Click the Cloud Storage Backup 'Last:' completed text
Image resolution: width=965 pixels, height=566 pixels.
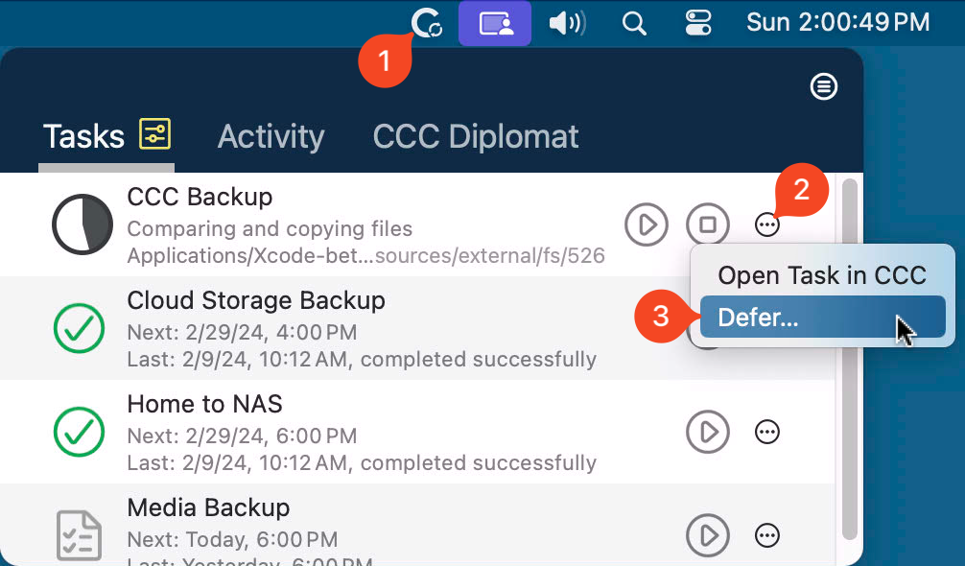[362, 360]
